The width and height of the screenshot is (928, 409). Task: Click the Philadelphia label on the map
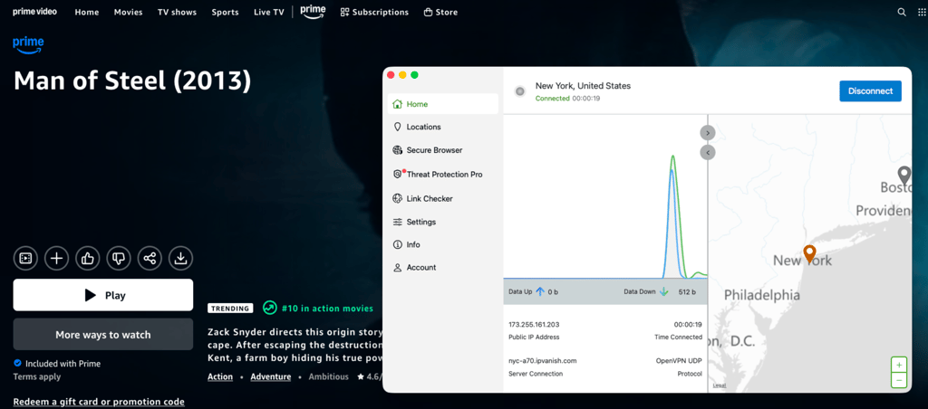click(761, 294)
